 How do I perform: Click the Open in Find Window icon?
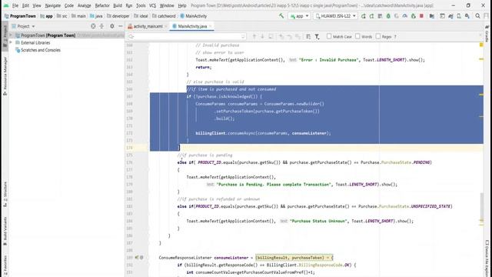point(308,37)
